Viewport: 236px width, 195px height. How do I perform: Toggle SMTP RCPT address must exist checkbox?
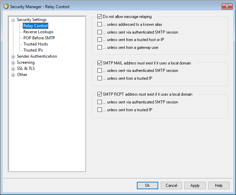click(x=99, y=94)
